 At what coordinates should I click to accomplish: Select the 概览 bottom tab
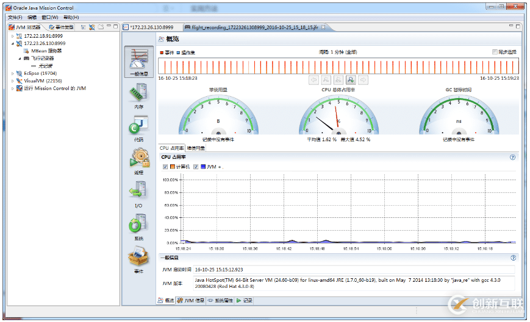coord(167,301)
